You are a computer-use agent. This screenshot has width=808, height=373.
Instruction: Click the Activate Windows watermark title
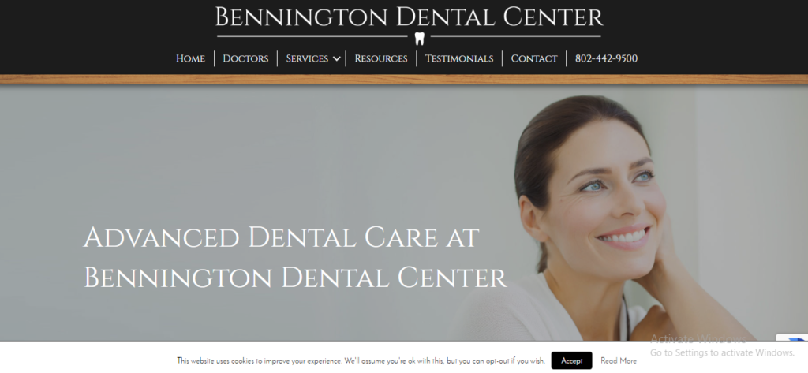click(x=698, y=339)
